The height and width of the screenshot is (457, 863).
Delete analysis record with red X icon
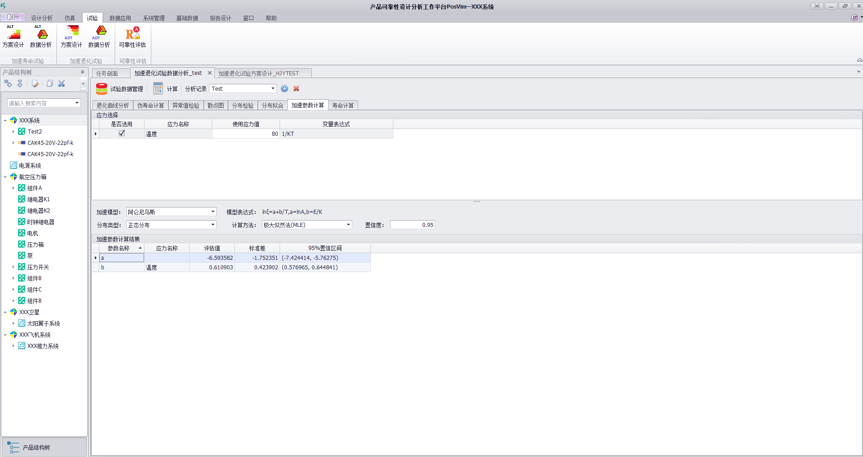(x=296, y=89)
